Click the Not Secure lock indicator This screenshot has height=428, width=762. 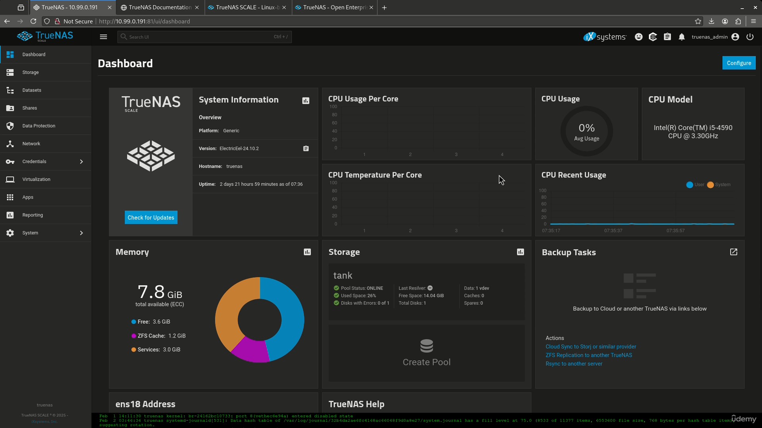(73, 21)
